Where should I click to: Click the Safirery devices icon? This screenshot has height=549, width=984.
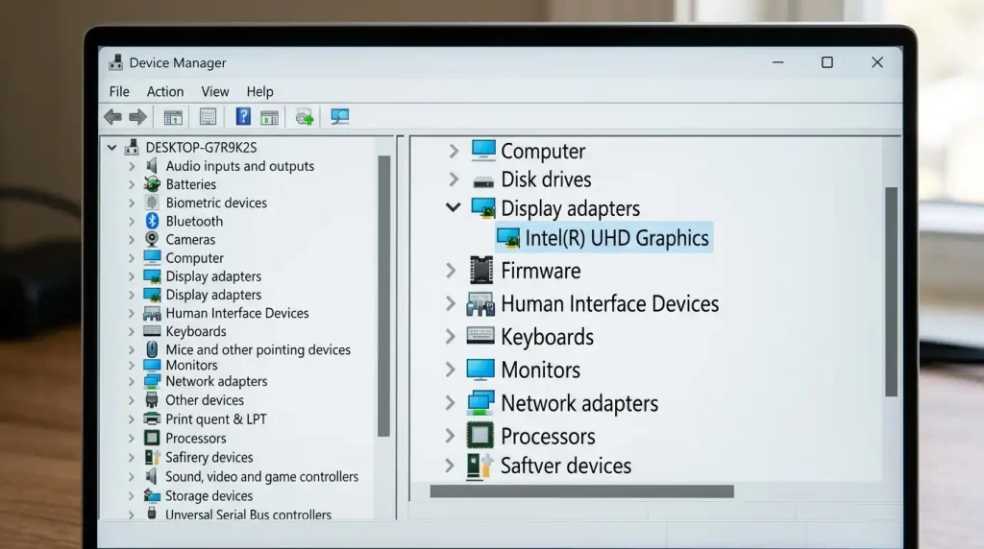(x=152, y=457)
